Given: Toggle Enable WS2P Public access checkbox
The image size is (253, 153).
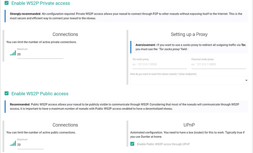Looking at the screenshot, I should [6, 93].
